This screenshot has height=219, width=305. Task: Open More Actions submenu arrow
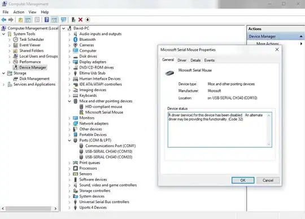(x=301, y=44)
